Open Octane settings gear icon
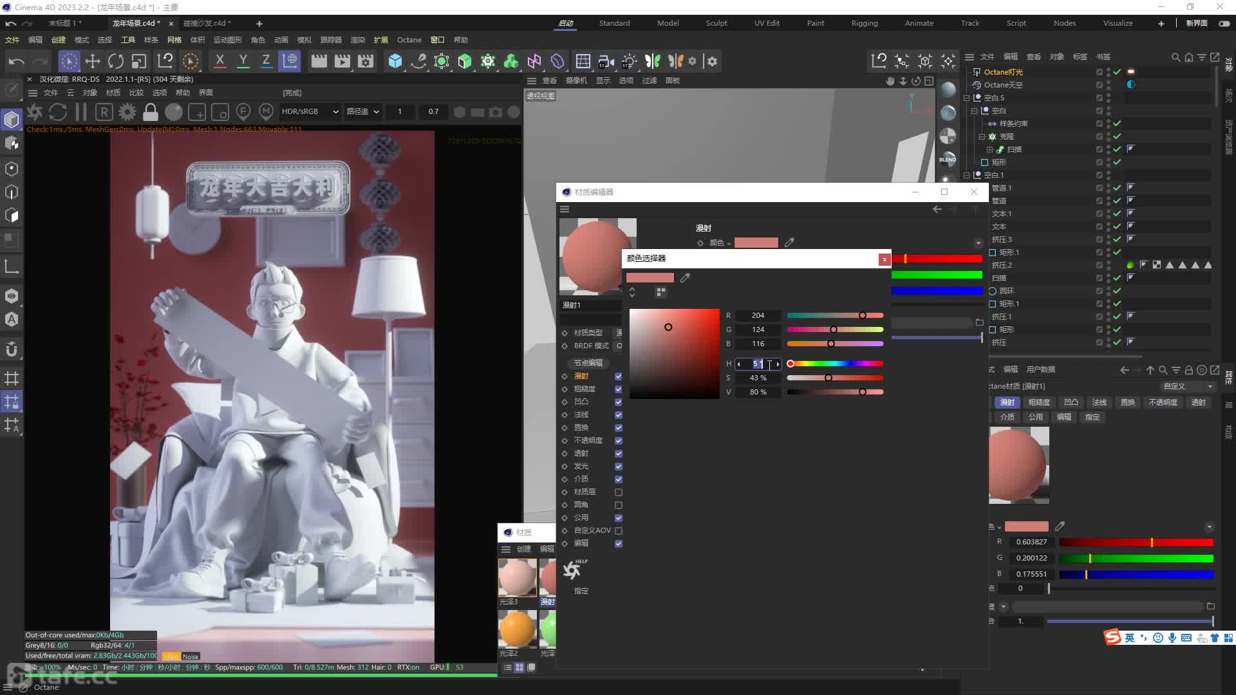The image size is (1236, 695). point(127,112)
